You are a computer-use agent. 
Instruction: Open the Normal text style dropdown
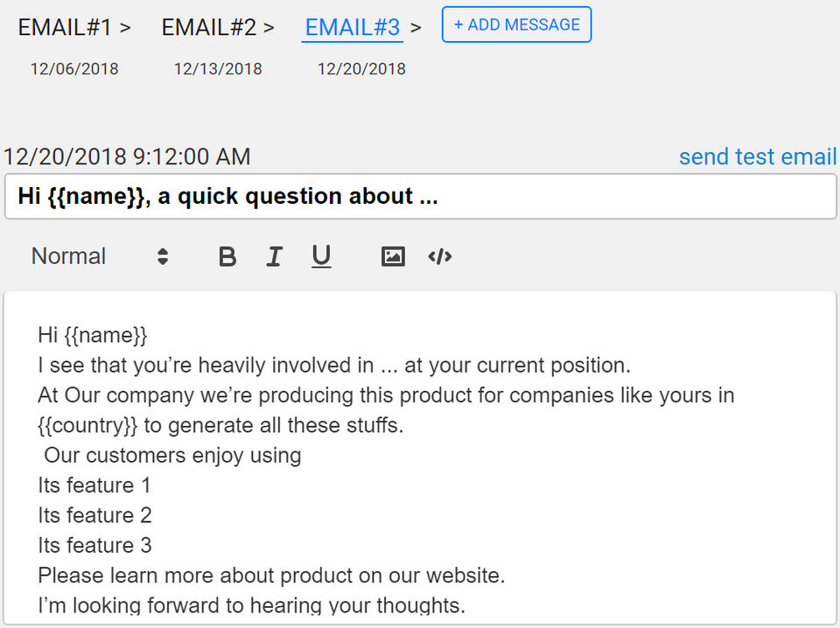coord(99,257)
